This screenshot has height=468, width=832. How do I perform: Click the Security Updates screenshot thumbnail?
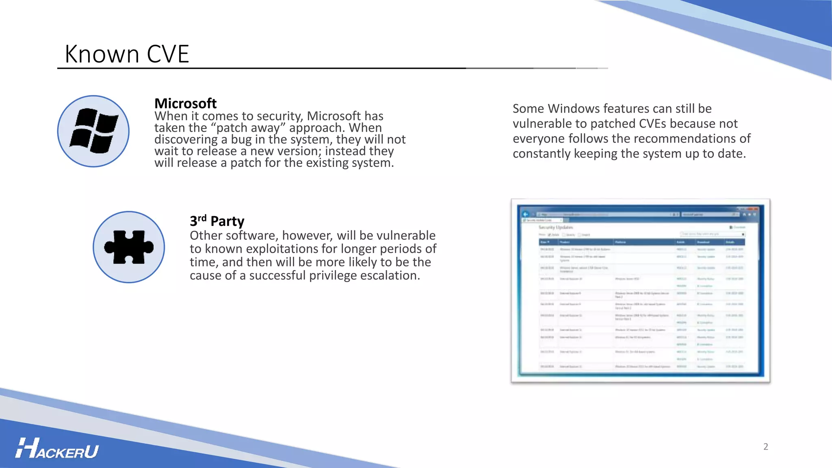(x=640, y=291)
